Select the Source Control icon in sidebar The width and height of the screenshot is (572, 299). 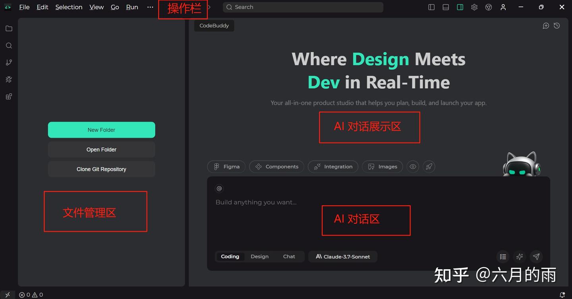[x=9, y=62]
